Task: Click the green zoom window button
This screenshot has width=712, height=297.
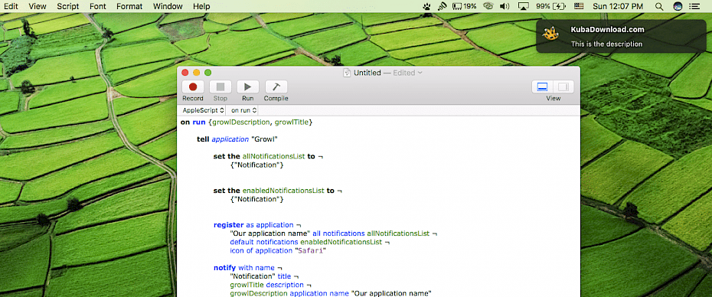Action: pyautogui.click(x=208, y=73)
